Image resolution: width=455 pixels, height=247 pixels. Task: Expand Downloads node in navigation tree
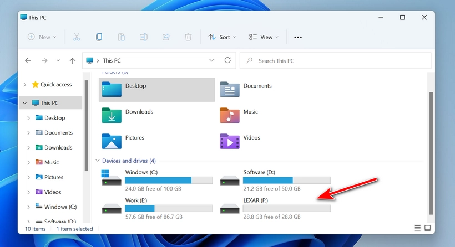point(28,148)
